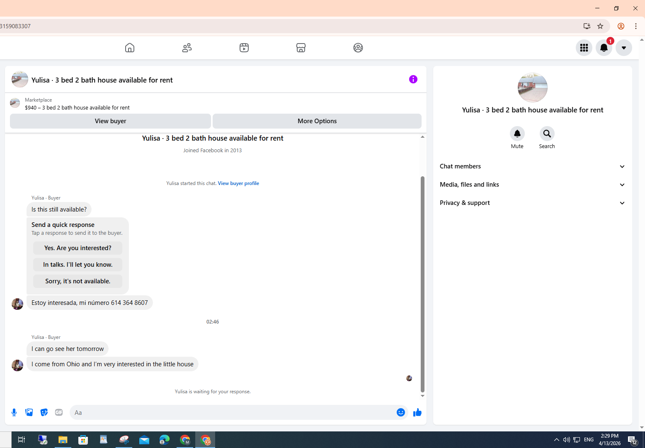Click the 'I come from Ohio' message
The height and width of the screenshot is (448, 645).
pos(112,364)
